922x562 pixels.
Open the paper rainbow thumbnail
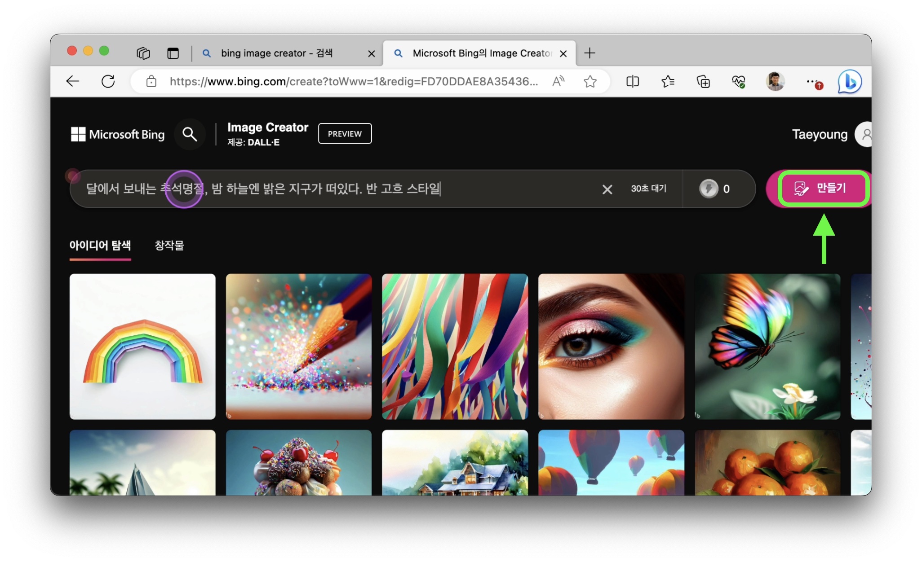pos(142,347)
